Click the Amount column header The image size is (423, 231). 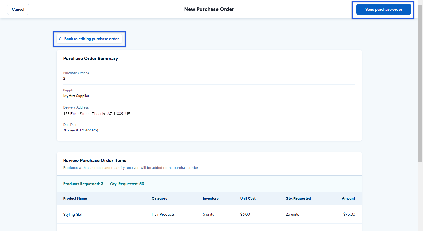click(348, 198)
